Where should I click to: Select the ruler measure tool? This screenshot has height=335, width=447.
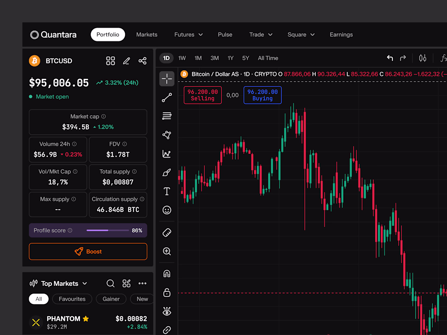click(x=167, y=232)
